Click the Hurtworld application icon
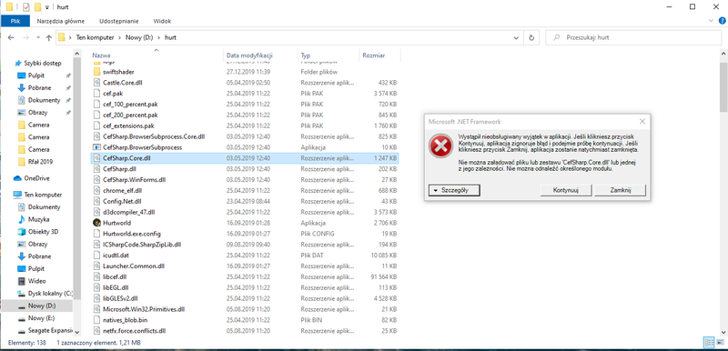The image size is (728, 351). [96, 223]
